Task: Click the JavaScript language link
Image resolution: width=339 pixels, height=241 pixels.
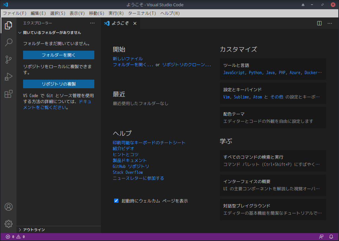Action: coord(234,73)
